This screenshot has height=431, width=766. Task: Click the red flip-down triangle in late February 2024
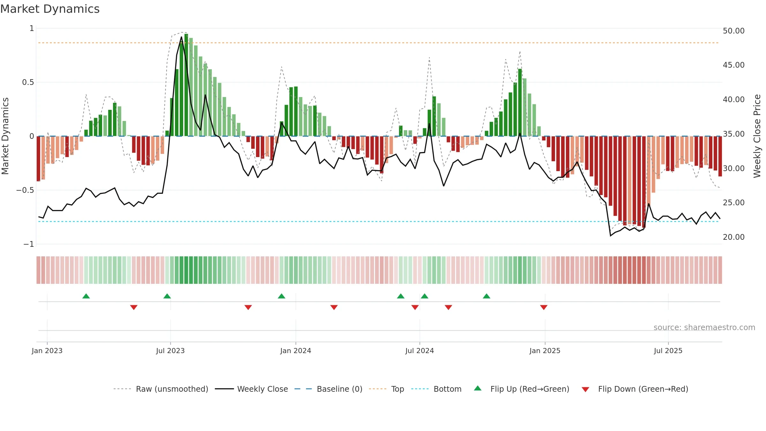click(x=334, y=307)
